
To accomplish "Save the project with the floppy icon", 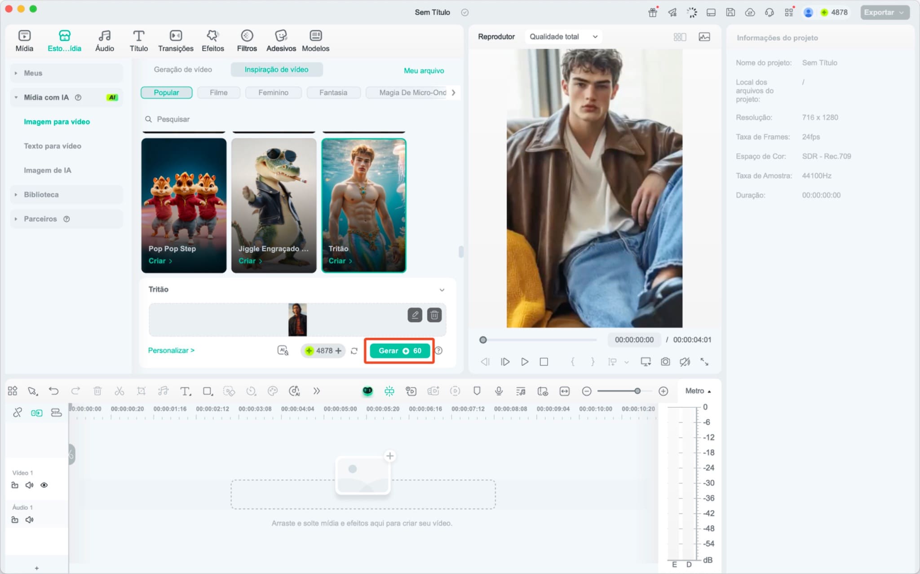I will coord(730,13).
